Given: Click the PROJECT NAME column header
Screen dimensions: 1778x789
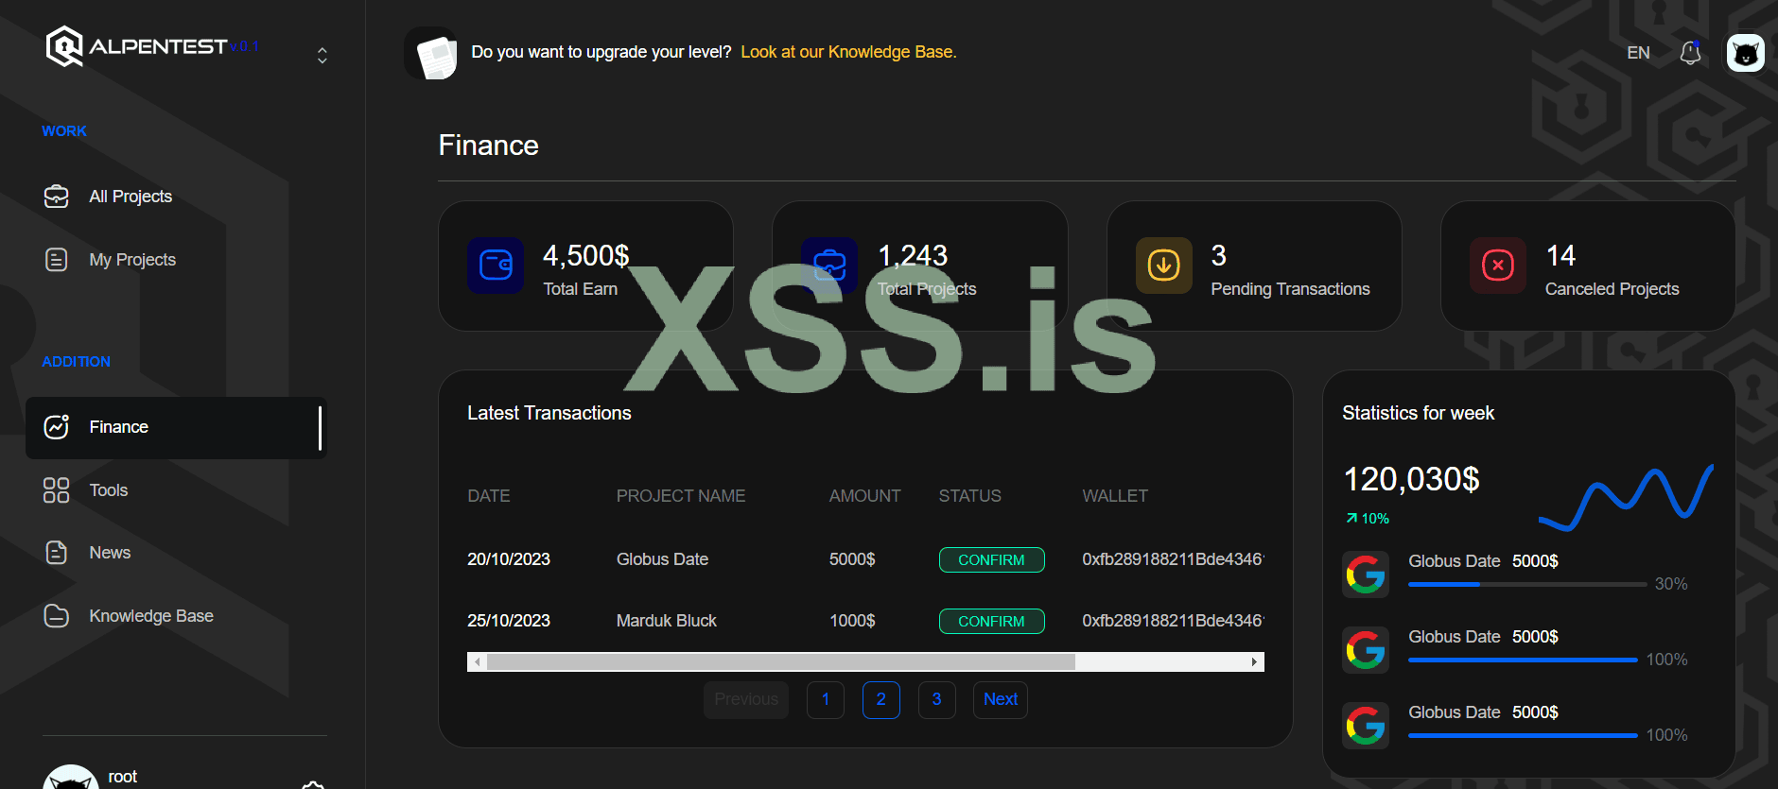Looking at the screenshot, I should [x=681, y=496].
